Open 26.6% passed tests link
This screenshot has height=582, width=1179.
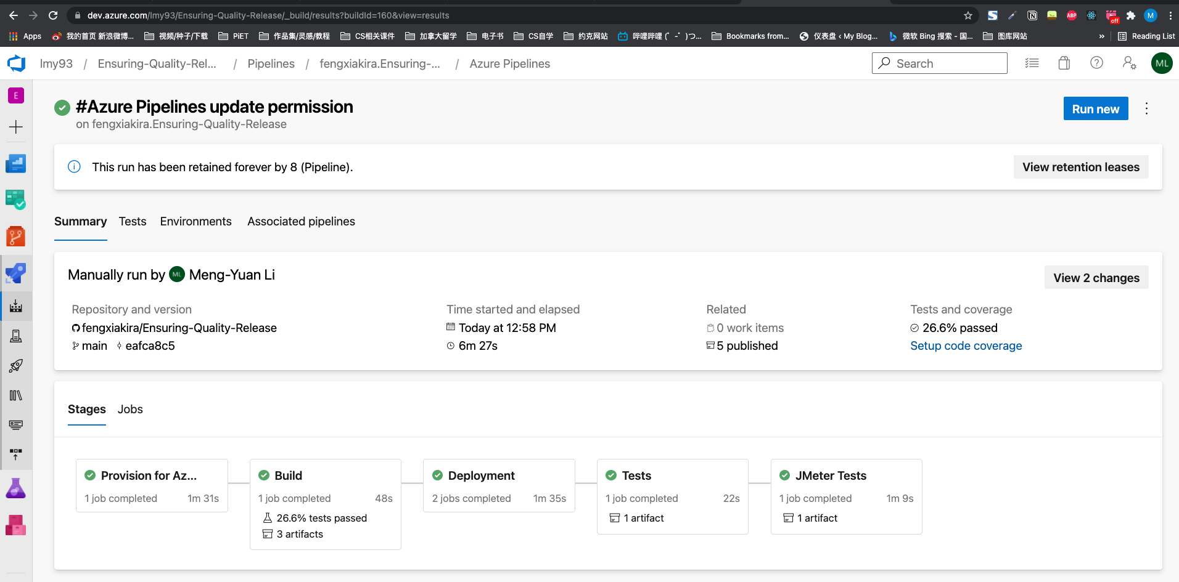coord(960,328)
